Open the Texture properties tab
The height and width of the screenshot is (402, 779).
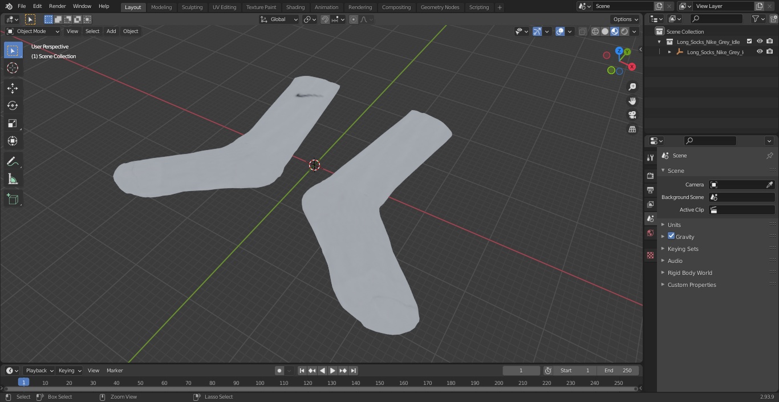[x=650, y=255]
